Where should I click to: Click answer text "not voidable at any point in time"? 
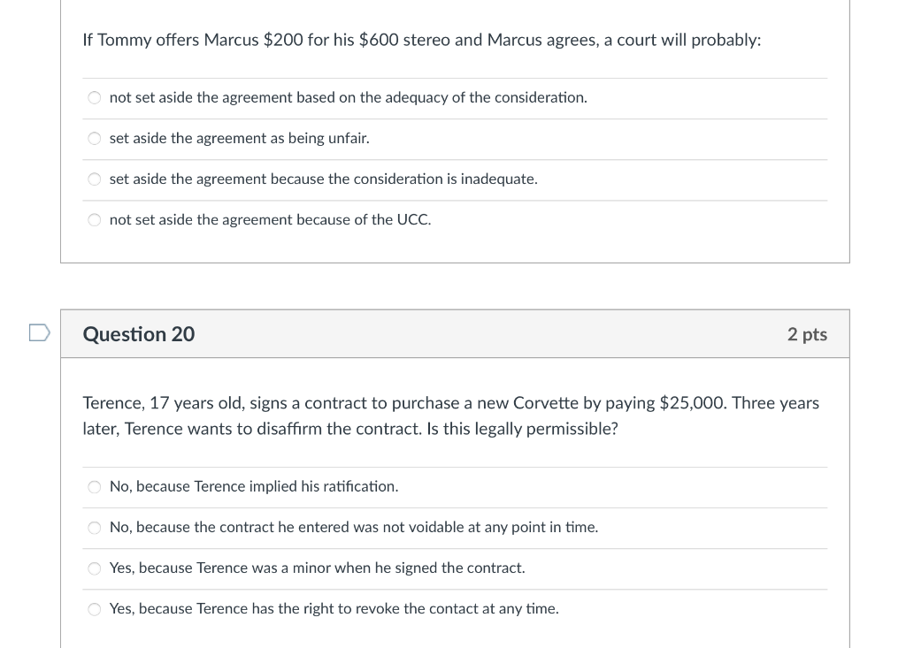coord(354,528)
